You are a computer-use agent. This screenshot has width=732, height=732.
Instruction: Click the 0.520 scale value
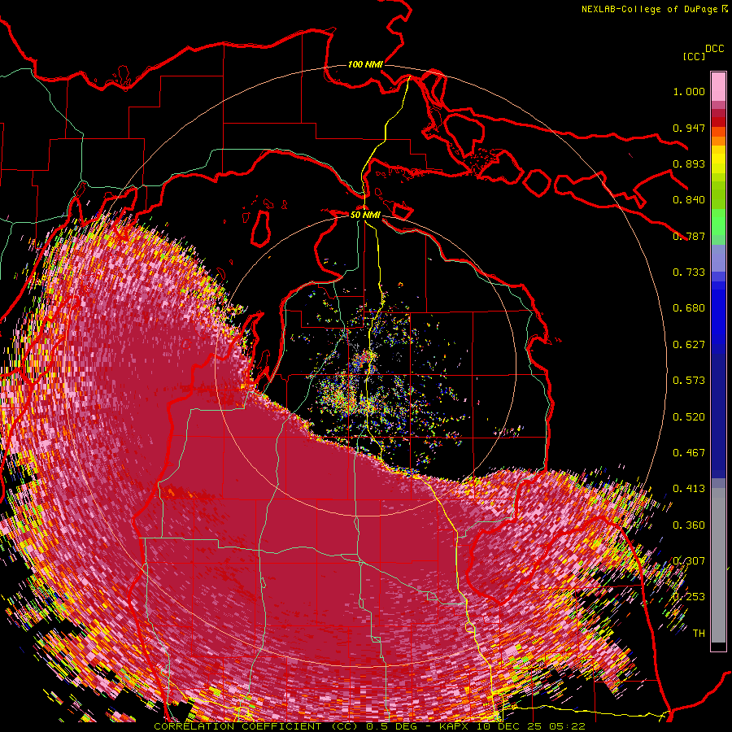coord(689,417)
